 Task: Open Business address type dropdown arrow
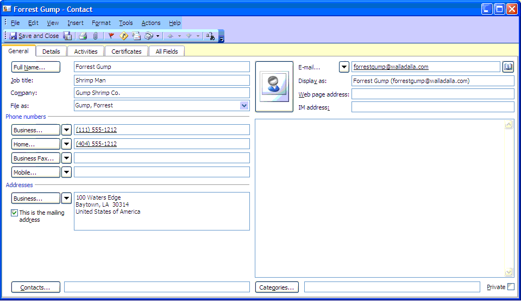[x=66, y=198]
